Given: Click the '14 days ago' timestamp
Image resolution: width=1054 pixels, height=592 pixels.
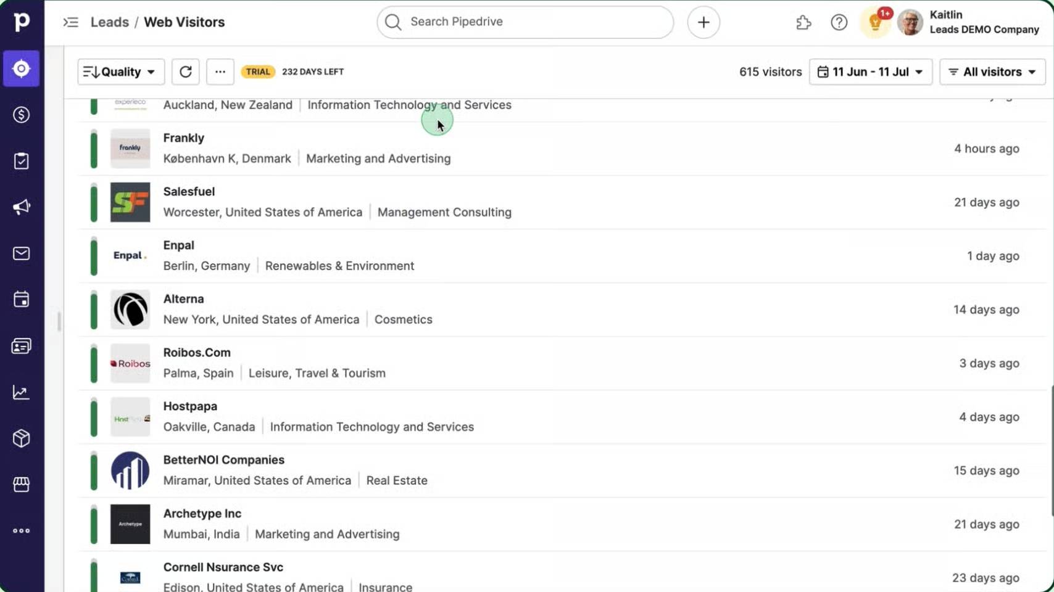Looking at the screenshot, I should coord(986,310).
